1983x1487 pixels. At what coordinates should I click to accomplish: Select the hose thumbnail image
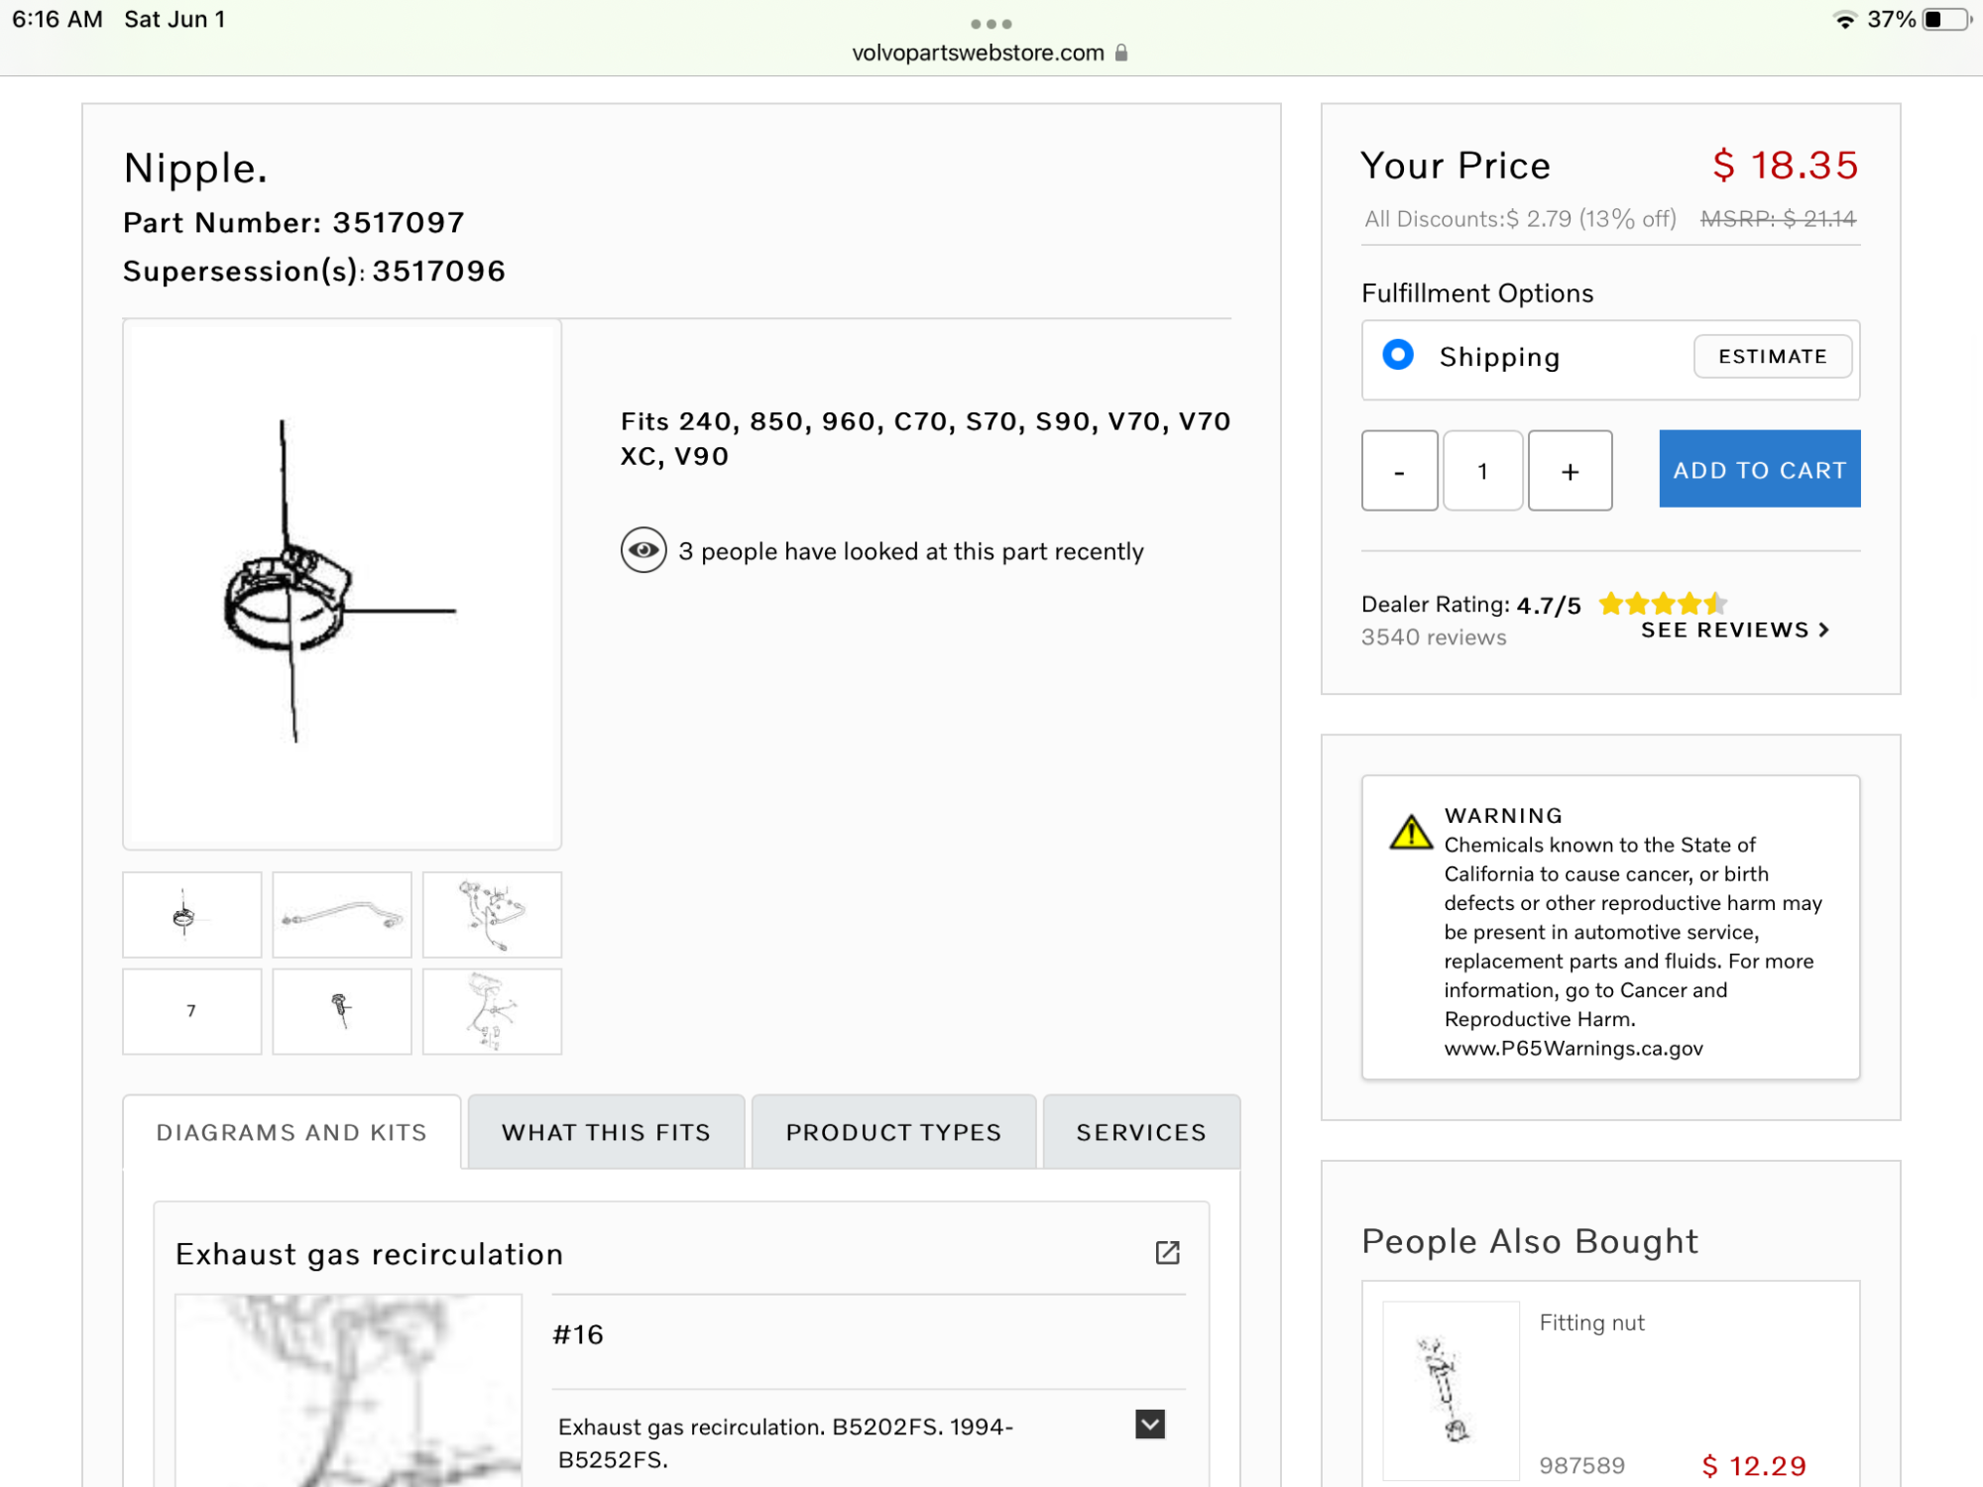tap(342, 915)
